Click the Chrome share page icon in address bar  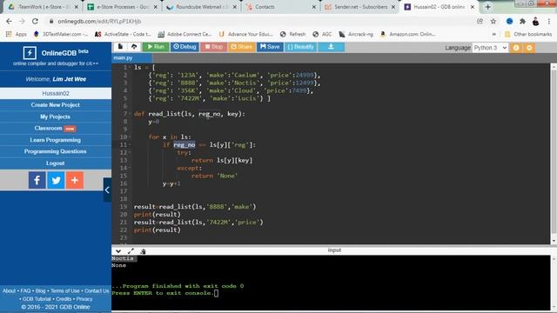coord(480,21)
